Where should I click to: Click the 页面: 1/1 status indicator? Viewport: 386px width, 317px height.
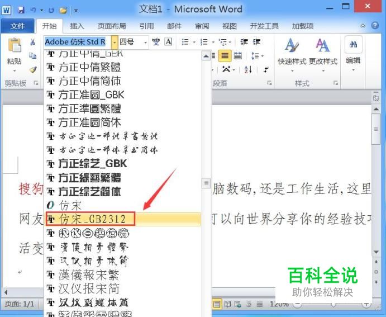click(x=19, y=304)
